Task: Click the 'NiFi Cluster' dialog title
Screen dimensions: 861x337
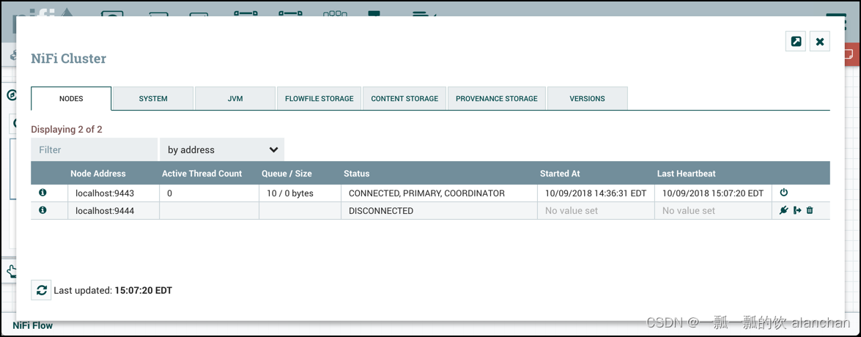Action: point(69,59)
